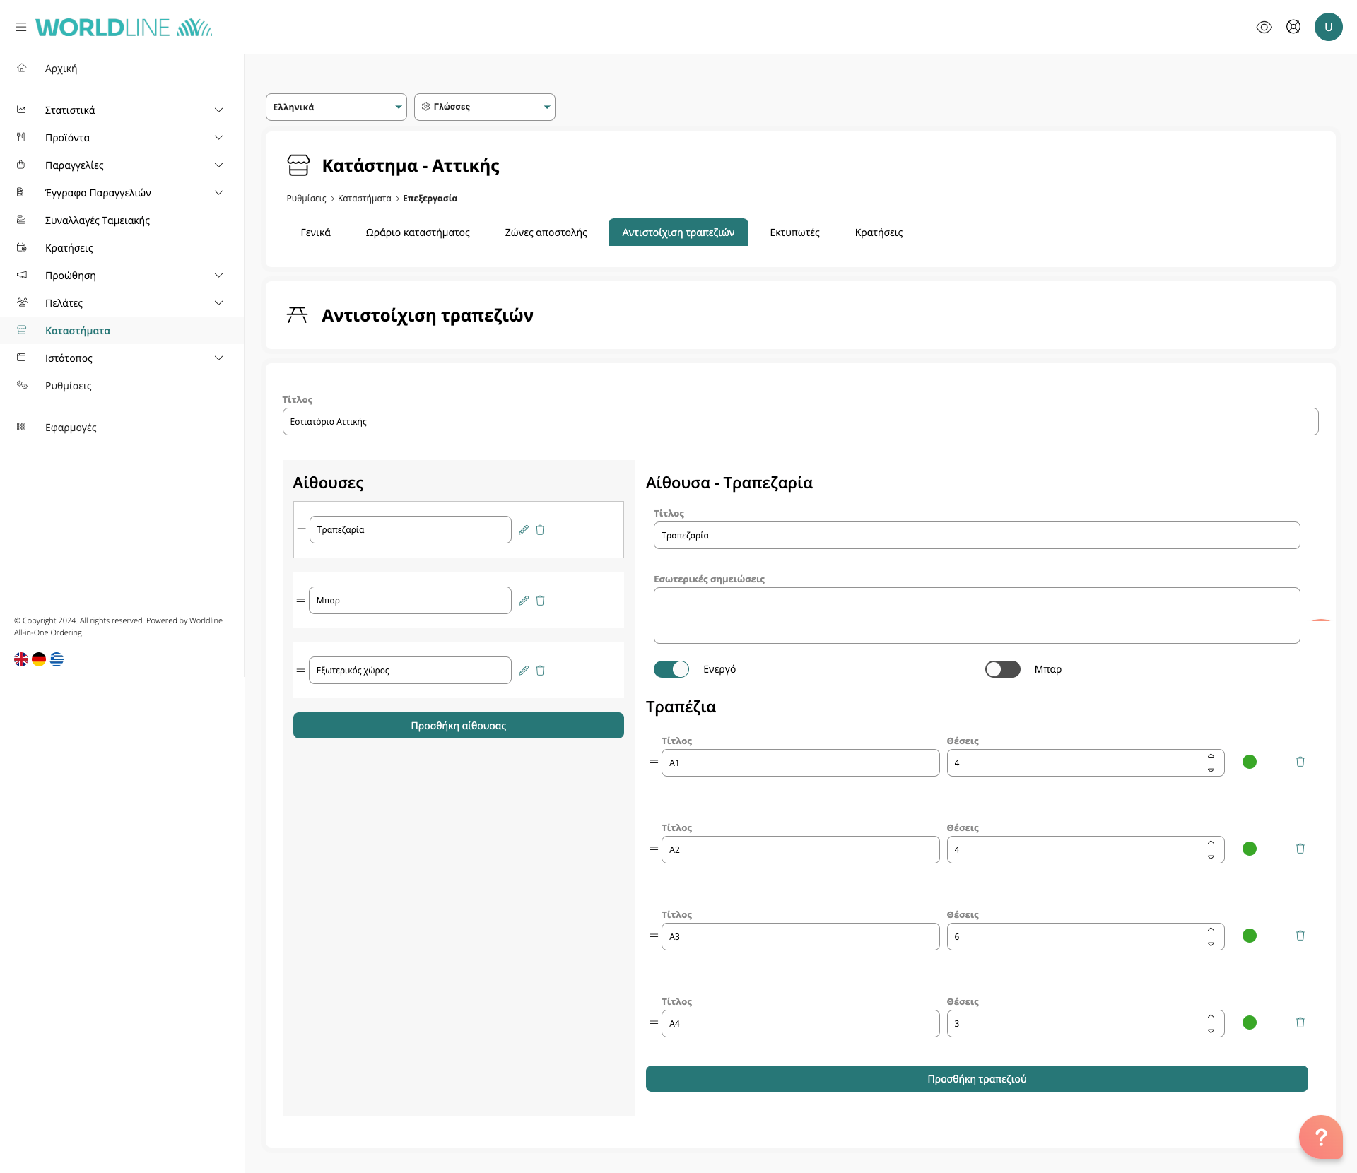
Task: Toggle the Ενεργό switch off
Action: click(671, 669)
